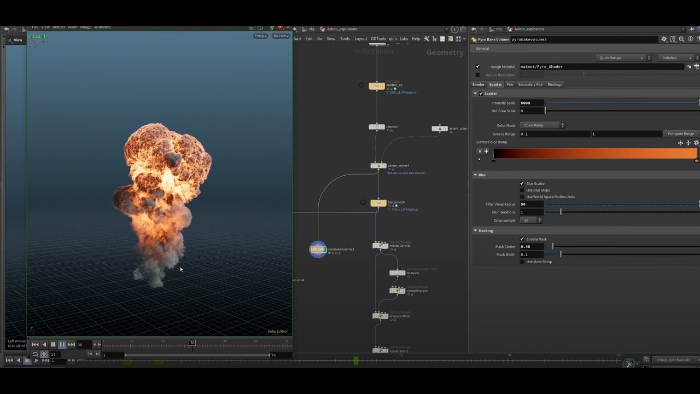Select the remapDensity node

click(381, 246)
